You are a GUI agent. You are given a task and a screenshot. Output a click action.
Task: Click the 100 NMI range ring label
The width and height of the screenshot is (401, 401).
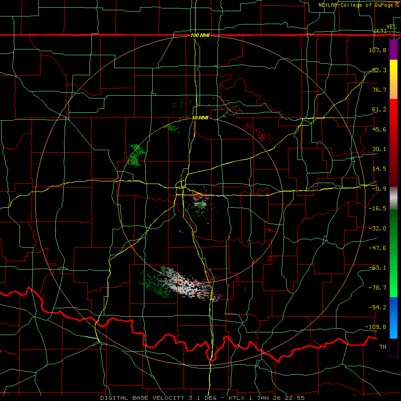pos(200,35)
